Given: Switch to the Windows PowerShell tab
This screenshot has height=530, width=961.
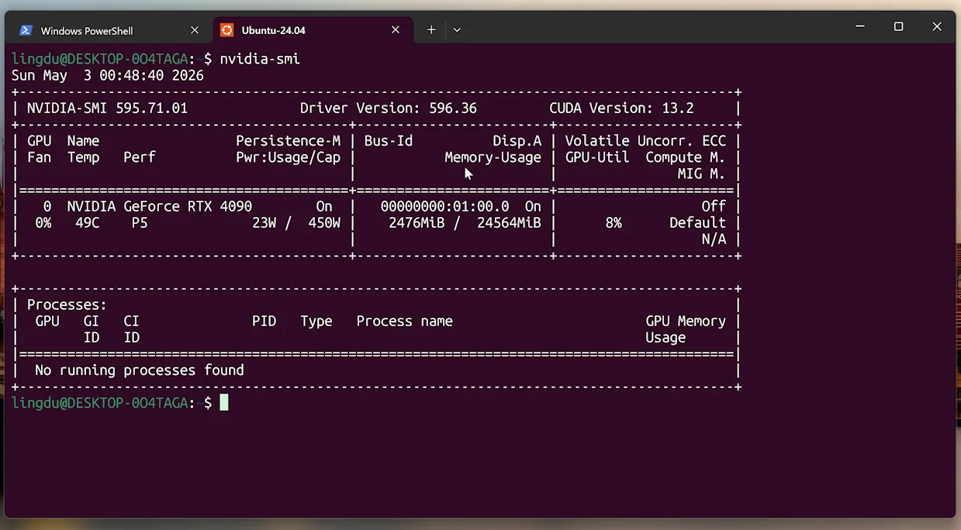Looking at the screenshot, I should click(109, 30).
